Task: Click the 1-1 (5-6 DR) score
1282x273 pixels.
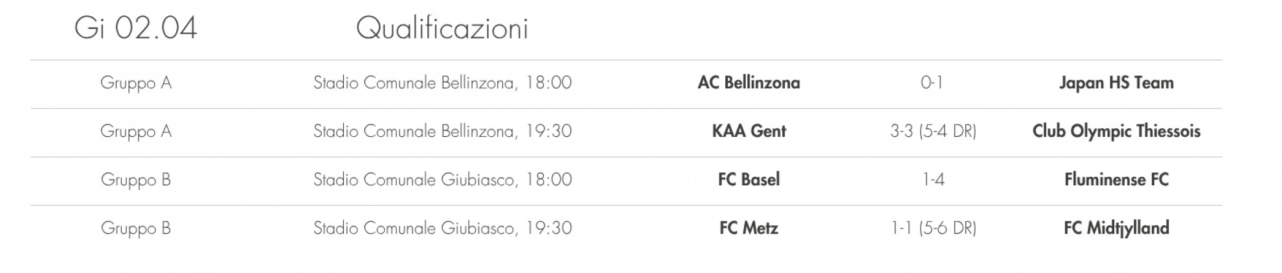Action: [x=933, y=228]
